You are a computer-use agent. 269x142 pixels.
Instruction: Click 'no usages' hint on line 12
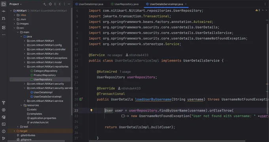click(115, 55)
